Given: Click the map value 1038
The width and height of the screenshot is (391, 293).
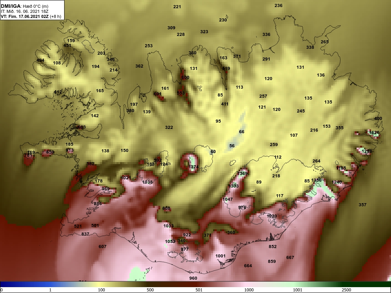Looking at the screenshot, I should [x=147, y=182].
